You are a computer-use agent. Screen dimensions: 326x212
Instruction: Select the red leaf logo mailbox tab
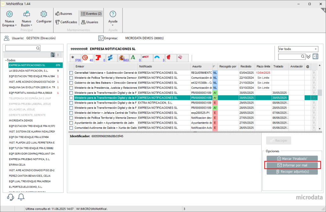click(x=171, y=58)
